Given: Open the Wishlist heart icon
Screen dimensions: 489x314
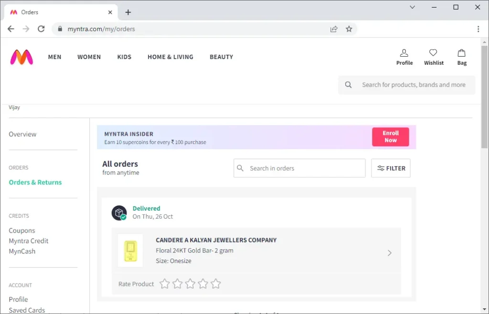Looking at the screenshot, I should 434,57.
